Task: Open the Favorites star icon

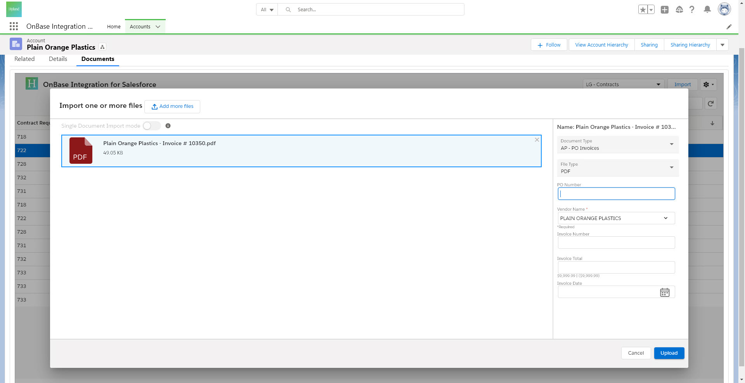Action: click(643, 10)
